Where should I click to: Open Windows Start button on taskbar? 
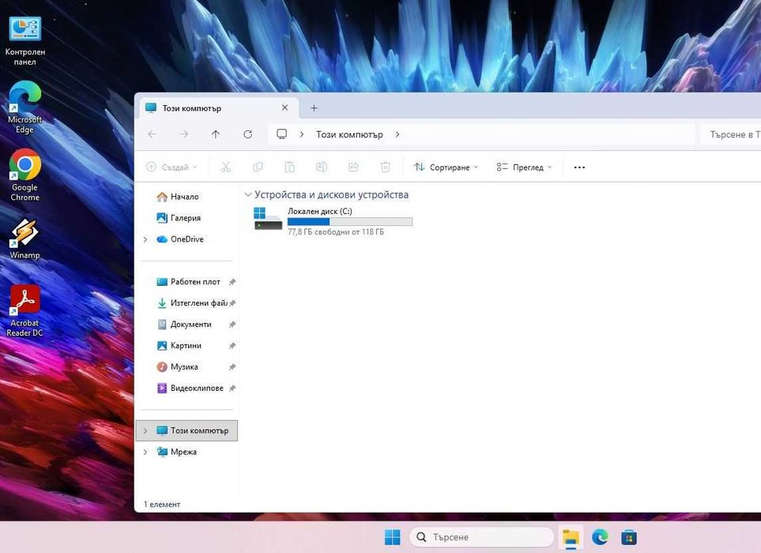click(392, 537)
